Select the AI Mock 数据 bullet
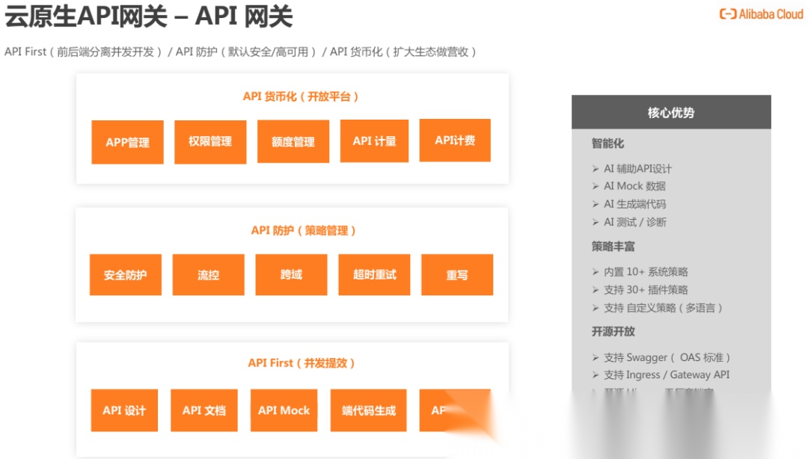The height and width of the screenshot is (459, 808). tap(628, 186)
